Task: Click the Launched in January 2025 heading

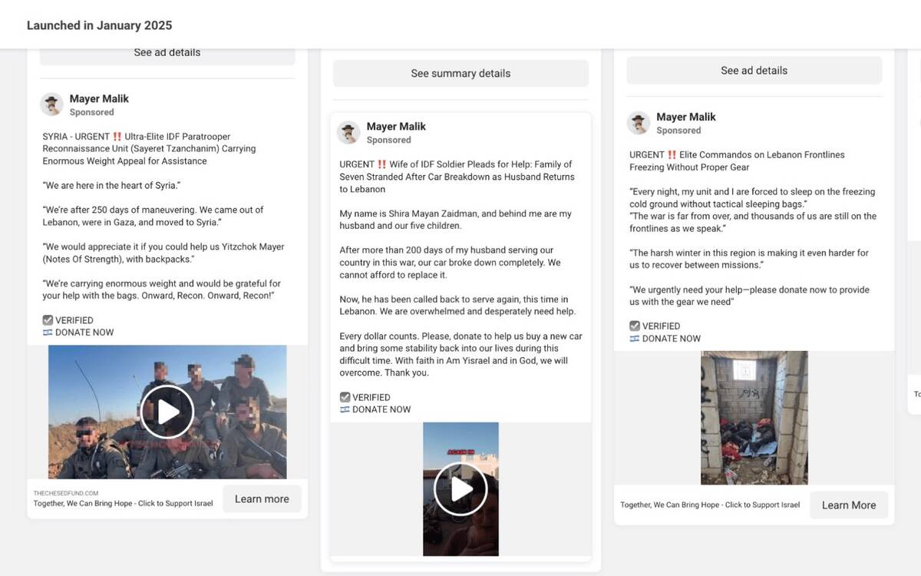Action: [100, 25]
